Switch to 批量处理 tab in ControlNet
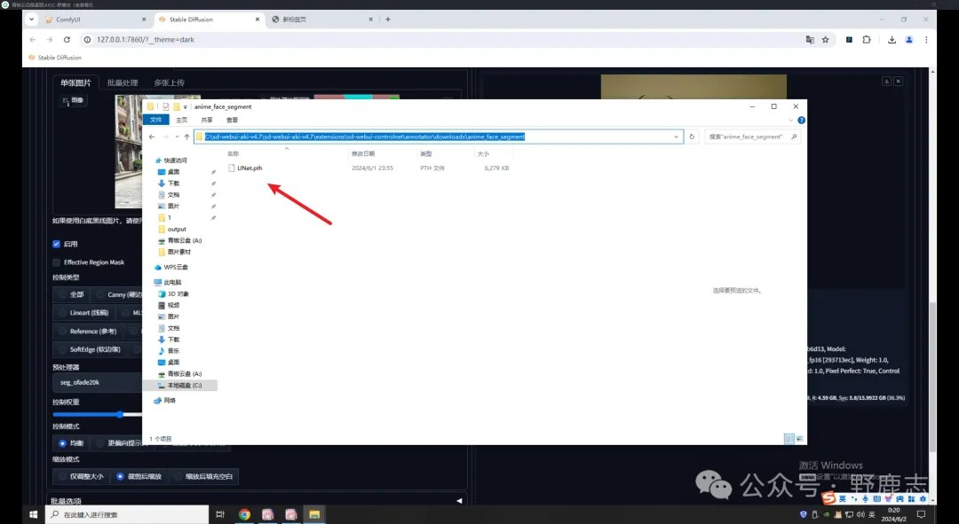 coord(123,82)
